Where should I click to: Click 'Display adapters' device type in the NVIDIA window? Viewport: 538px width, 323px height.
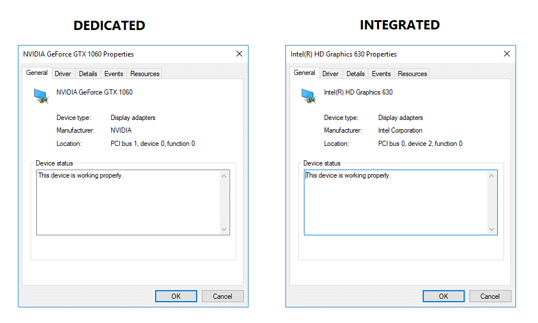click(133, 118)
